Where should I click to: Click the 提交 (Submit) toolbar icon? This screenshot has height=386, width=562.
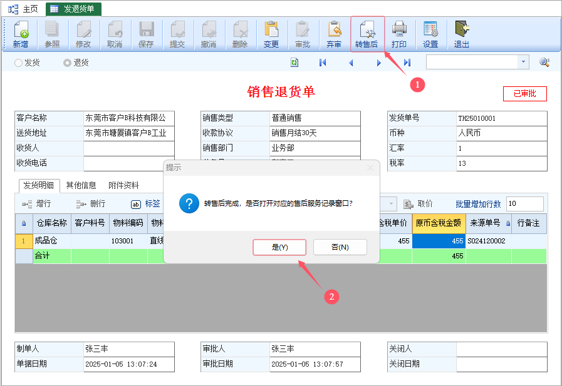tap(177, 34)
